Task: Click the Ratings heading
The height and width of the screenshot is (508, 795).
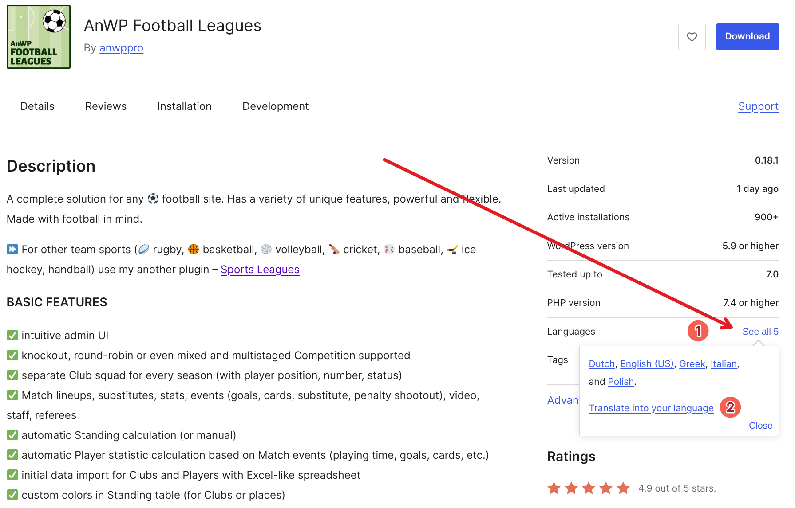Action: [571, 457]
